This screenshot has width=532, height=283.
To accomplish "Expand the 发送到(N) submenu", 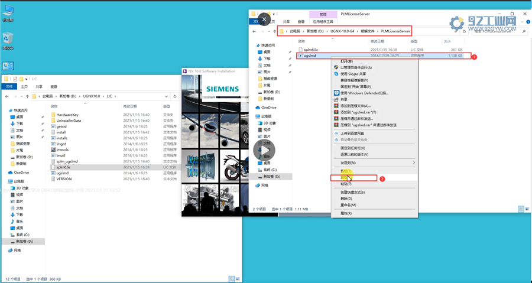I will coord(414,162).
